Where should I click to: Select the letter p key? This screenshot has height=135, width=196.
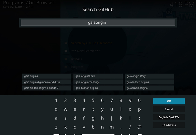pyautogui.click(x=139, y=109)
